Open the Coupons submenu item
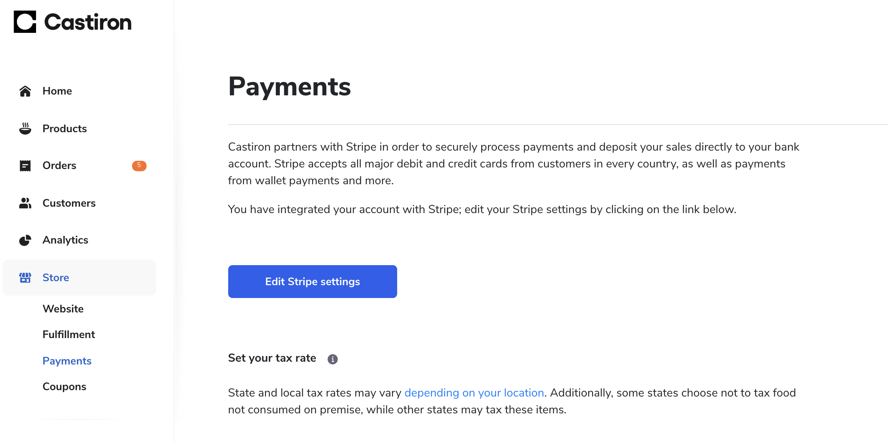The height and width of the screenshot is (443, 888). 64,387
